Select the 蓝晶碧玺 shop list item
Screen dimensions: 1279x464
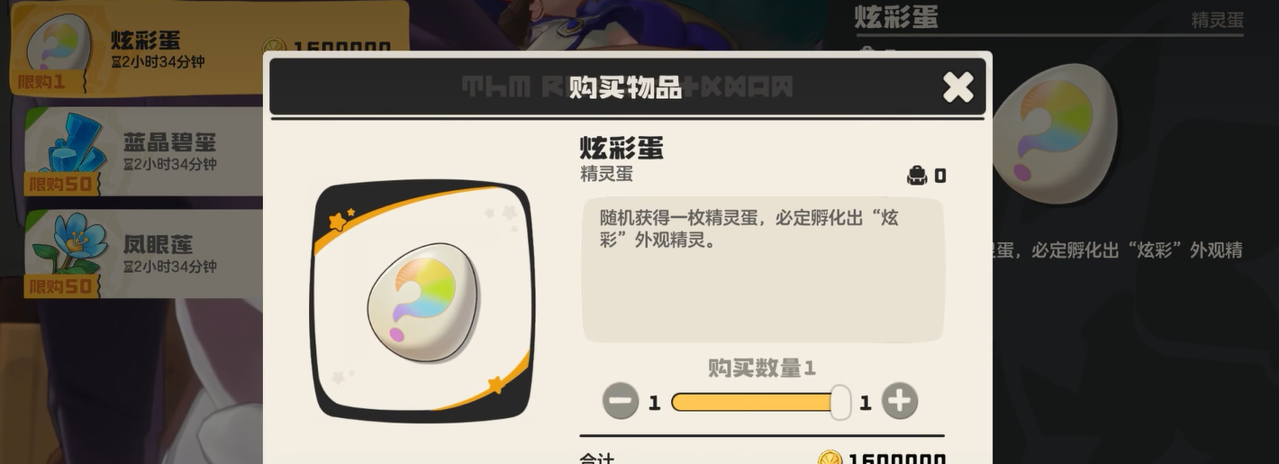click(144, 151)
